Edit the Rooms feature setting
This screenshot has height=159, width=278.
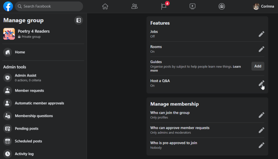coord(261,49)
